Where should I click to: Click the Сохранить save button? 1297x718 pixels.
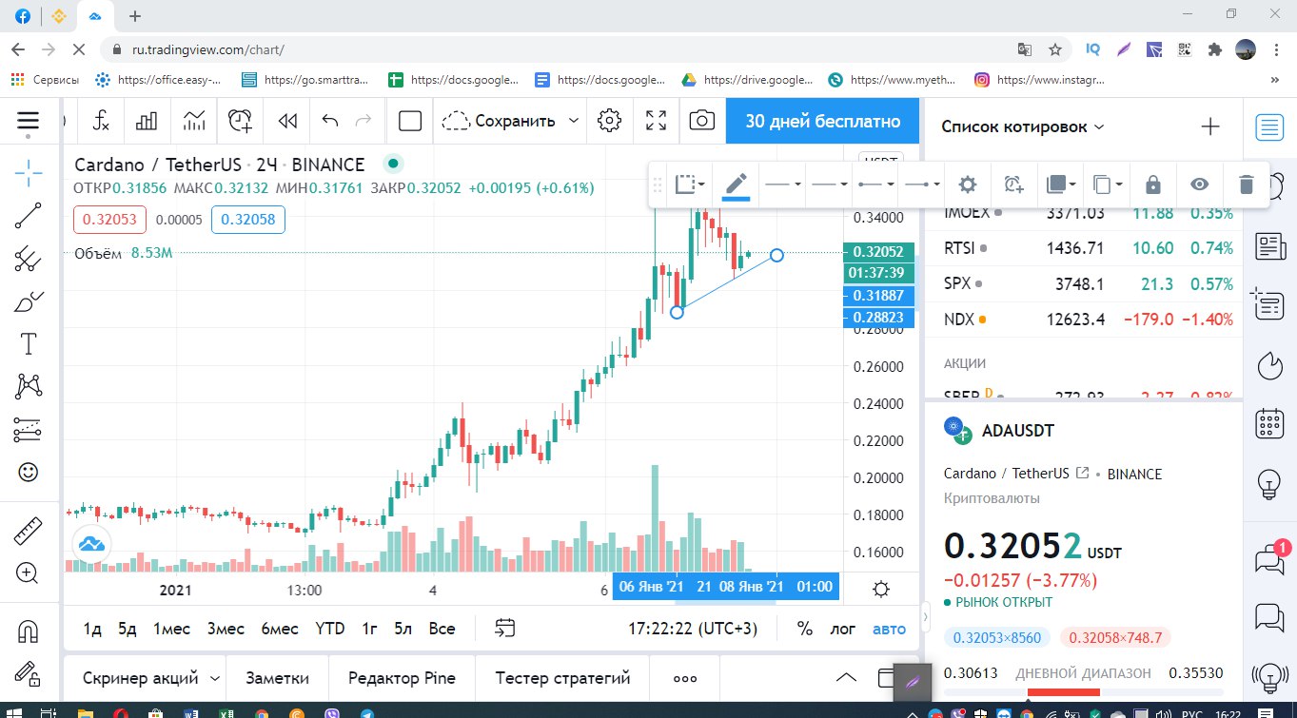(x=499, y=121)
